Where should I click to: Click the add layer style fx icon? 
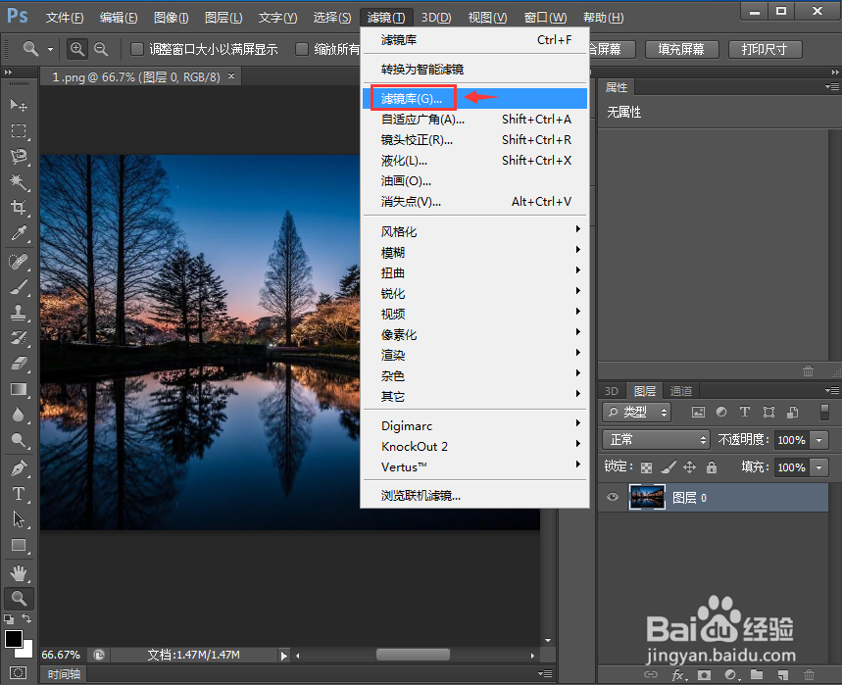tap(677, 675)
